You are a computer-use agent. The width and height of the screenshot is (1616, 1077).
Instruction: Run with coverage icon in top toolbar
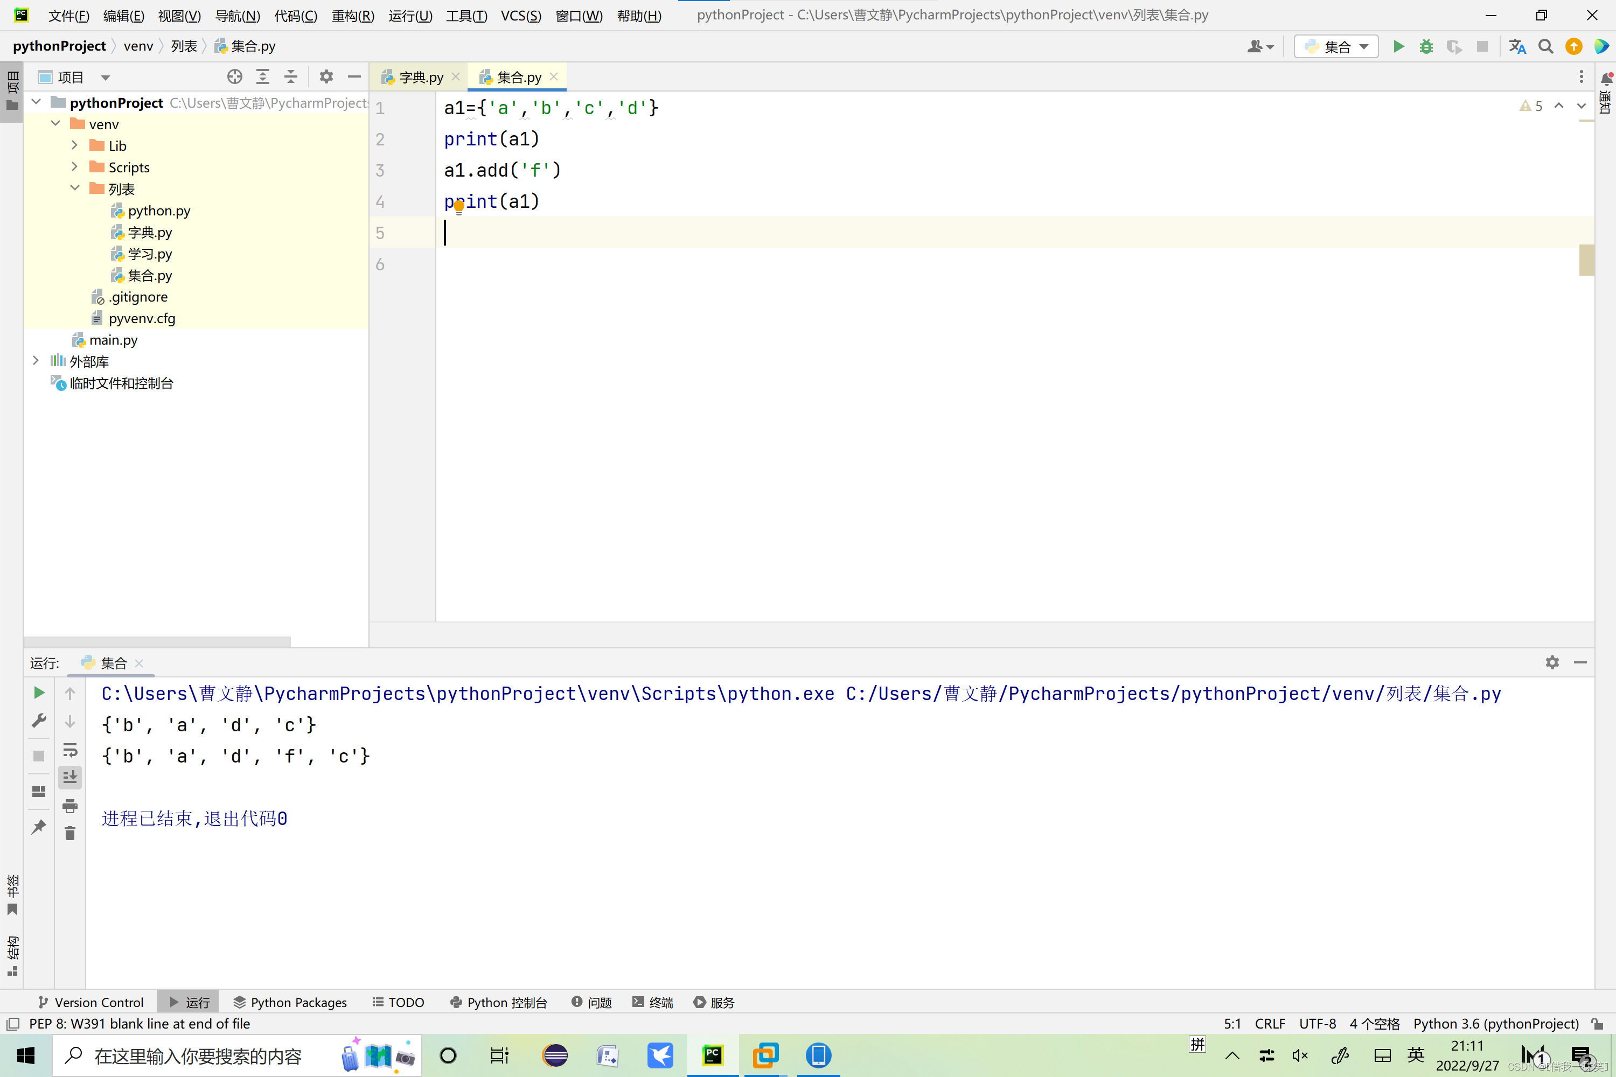tap(1454, 46)
